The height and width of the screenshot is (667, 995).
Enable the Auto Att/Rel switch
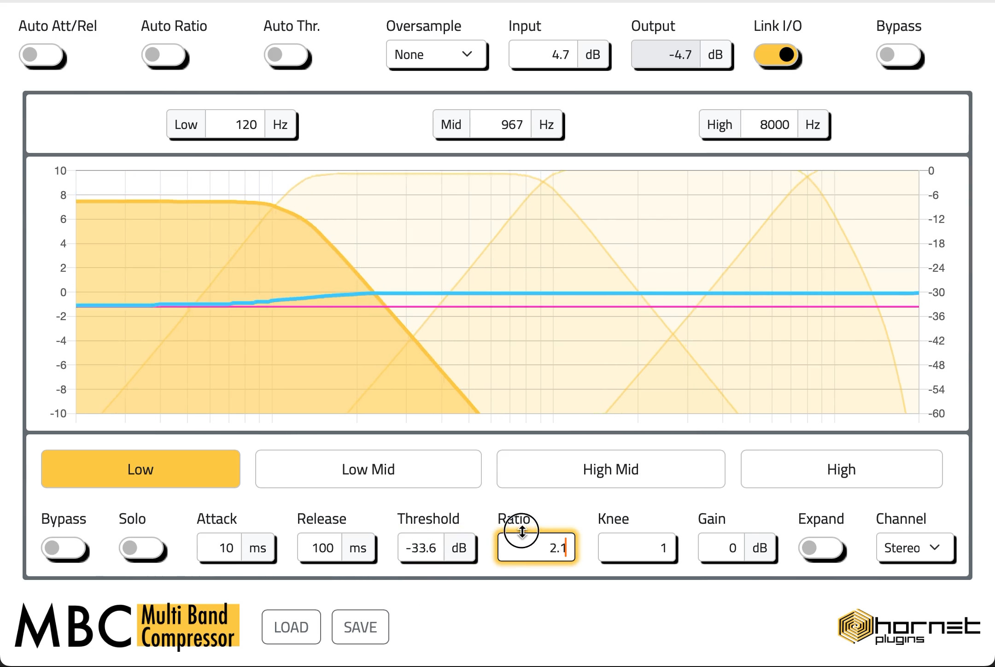click(x=41, y=55)
